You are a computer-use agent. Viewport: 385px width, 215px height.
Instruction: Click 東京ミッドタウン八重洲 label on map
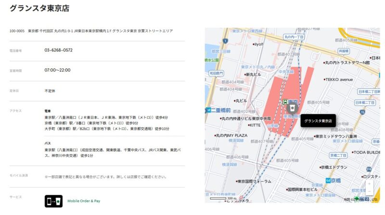(x=335, y=136)
